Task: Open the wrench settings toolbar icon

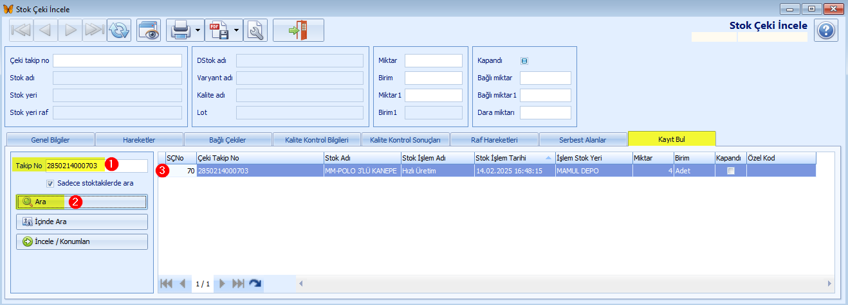Action: click(x=255, y=30)
